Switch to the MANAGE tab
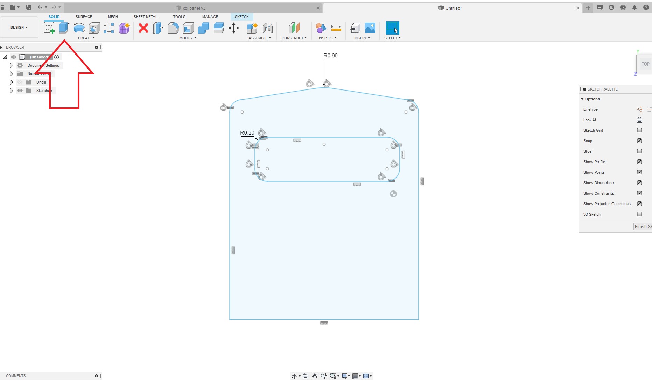Viewport: 652px width, 382px height. click(x=210, y=17)
